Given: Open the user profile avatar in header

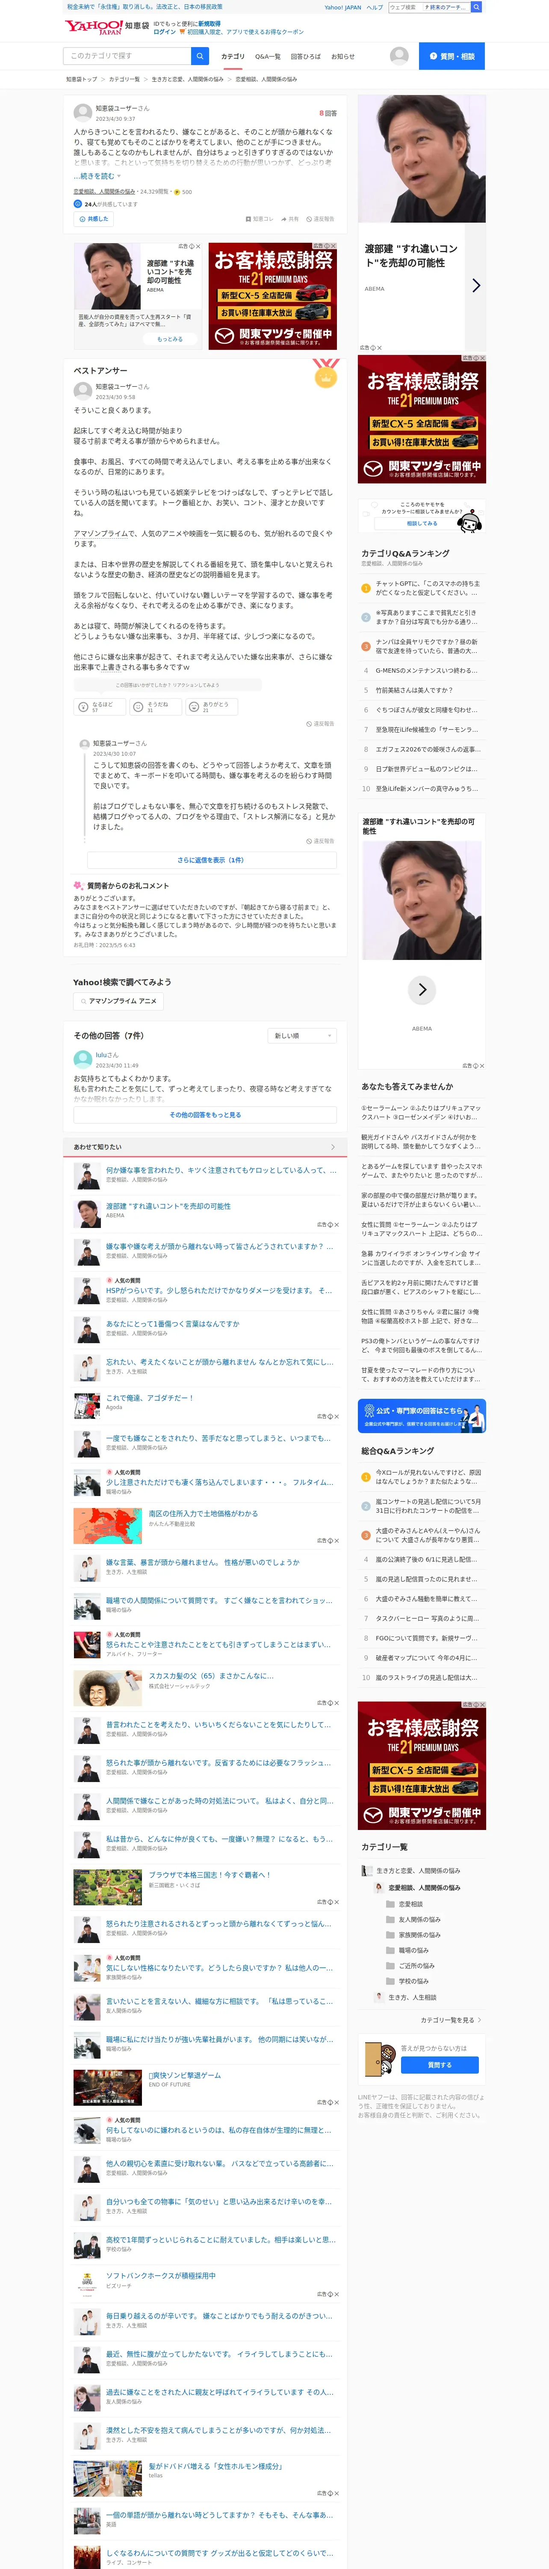Looking at the screenshot, I should click(x=399, y=56).
